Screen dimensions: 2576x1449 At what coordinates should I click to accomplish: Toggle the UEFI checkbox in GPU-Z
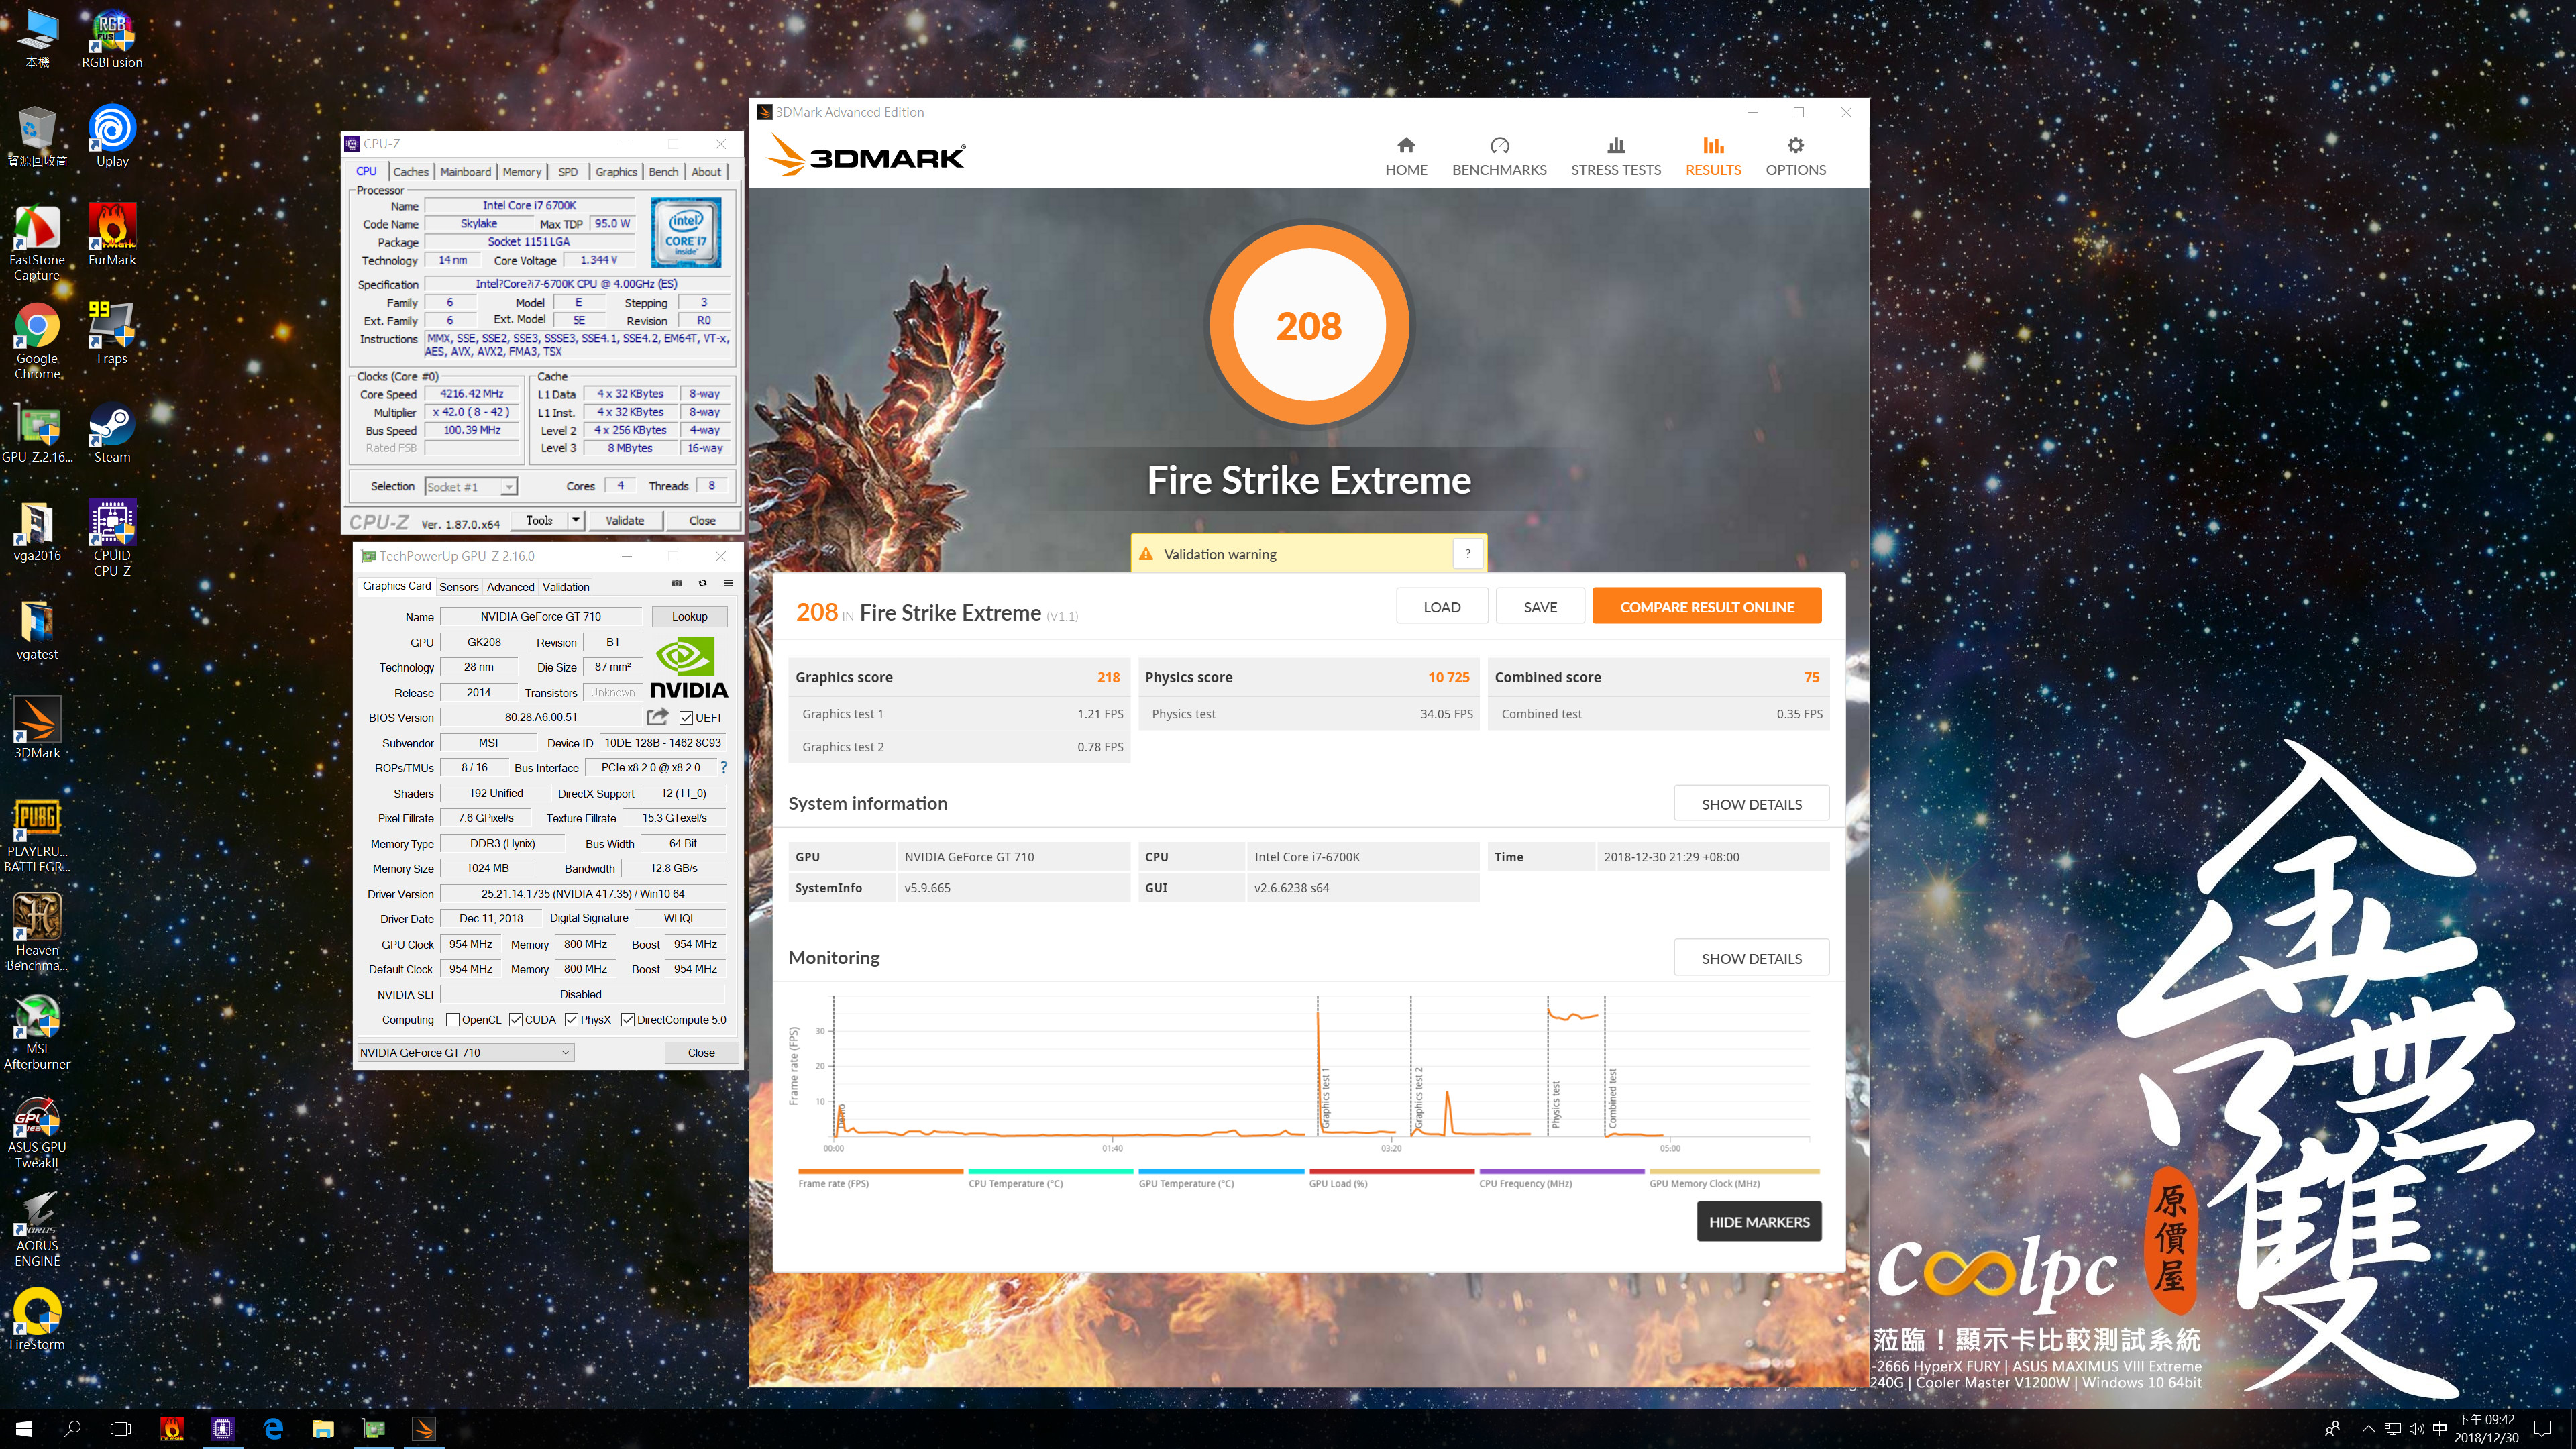(x=686, y=718)
